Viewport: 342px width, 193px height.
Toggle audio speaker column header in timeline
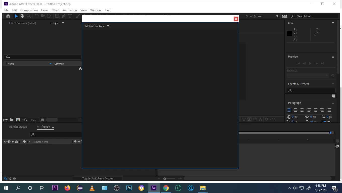(9, 141)
